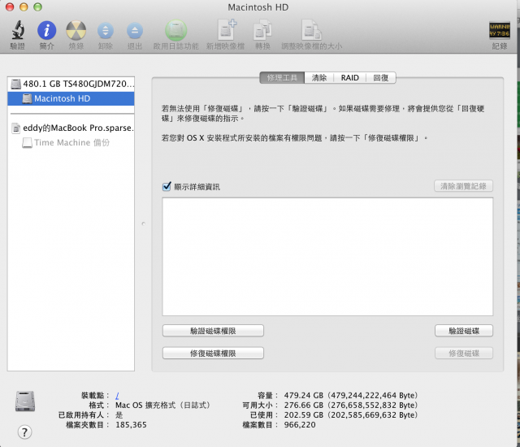Click the 清除瀏覽記錄 button
The width and height of the screenshot is (520, 447).
point(463,186)
